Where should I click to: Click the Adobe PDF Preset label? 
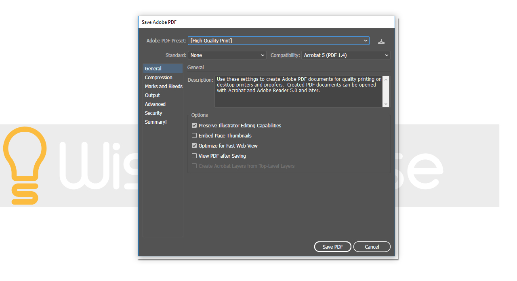pyautogui.click(x=166, y=41)
